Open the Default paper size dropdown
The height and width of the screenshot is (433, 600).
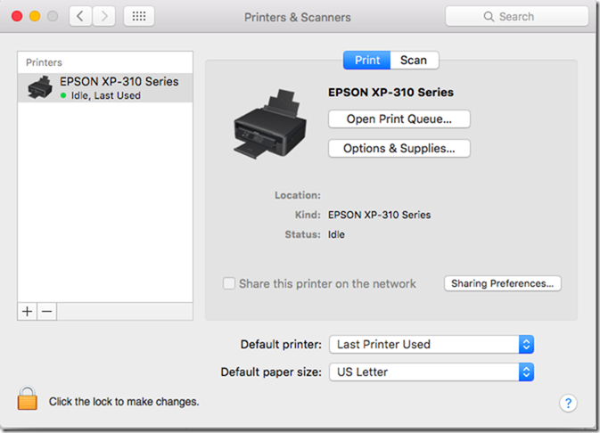pyautogui.click(x=432, y=372)
